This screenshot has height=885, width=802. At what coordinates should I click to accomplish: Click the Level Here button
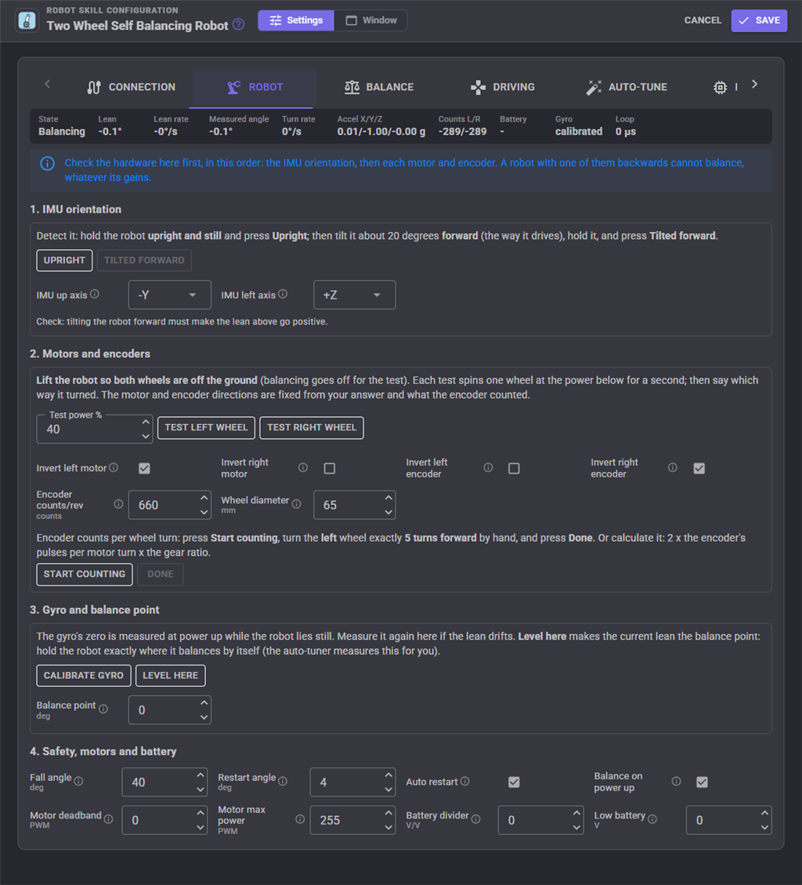point(170,676)
